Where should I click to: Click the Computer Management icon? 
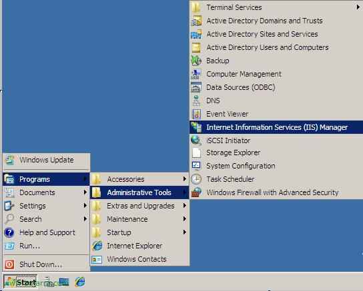coord(196,74)
